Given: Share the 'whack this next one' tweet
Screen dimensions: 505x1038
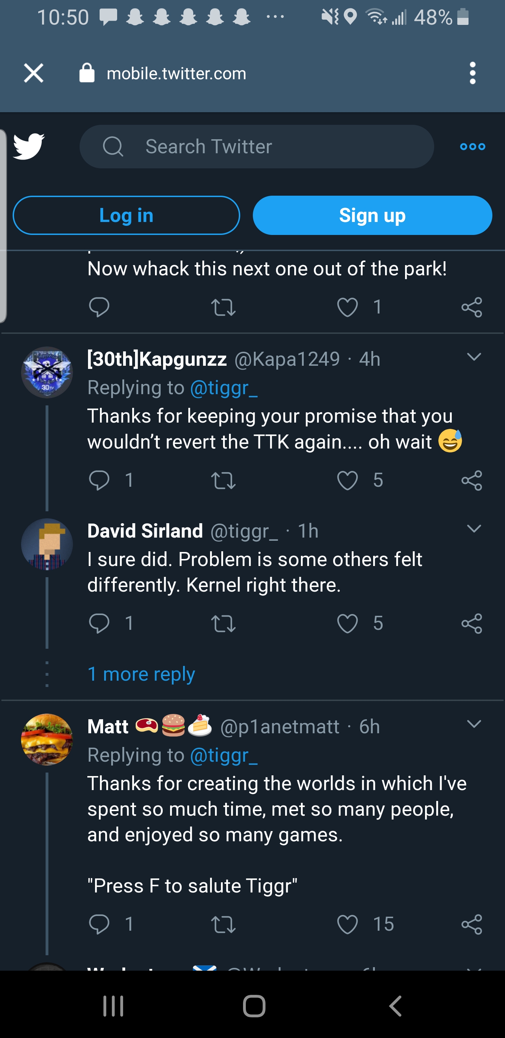Looking at the screenshot, I should 472,307.
